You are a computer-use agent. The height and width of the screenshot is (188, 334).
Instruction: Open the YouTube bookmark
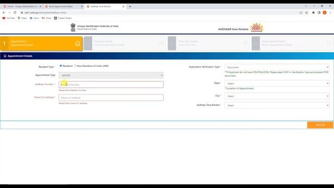(8, 18)
